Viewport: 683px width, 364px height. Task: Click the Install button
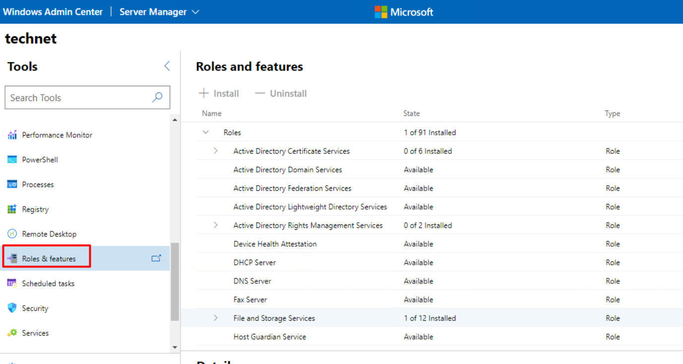click(x=219, y=93)
